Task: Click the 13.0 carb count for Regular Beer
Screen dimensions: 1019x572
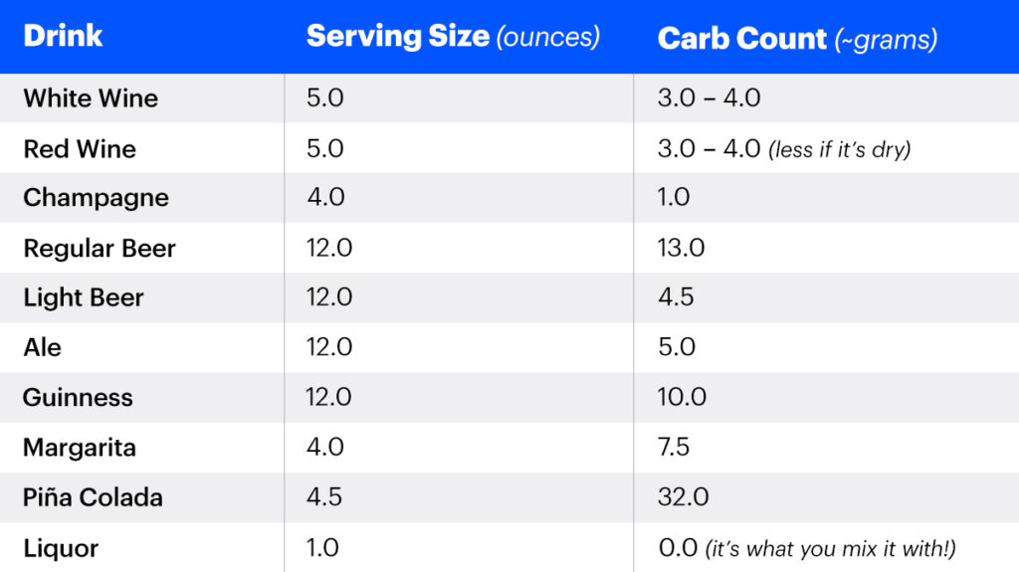Action: pyautogui.click(x=682, y=248)
